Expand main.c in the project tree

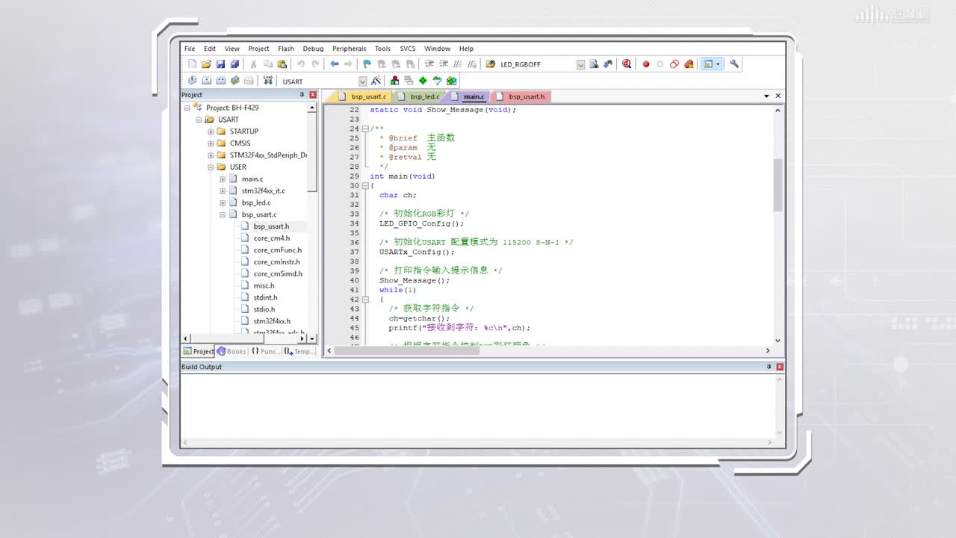tap(223, 179)
